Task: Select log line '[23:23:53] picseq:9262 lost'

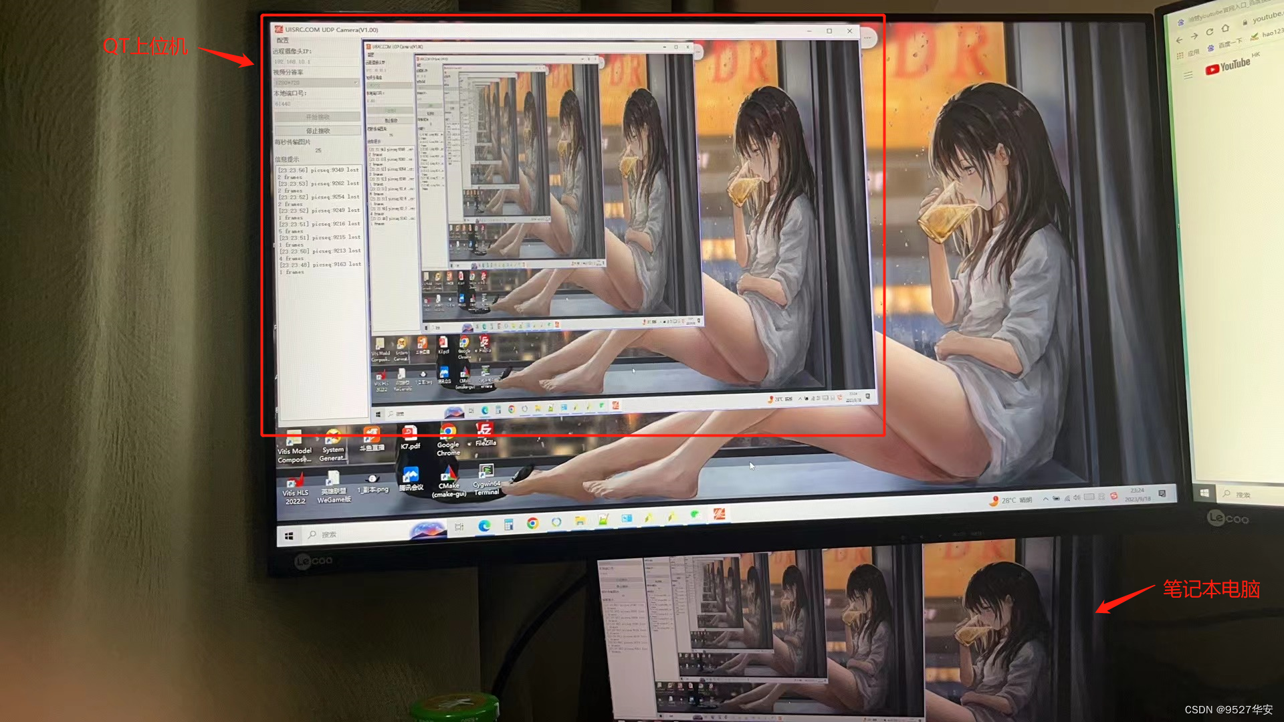Action: tap(319, 184)
